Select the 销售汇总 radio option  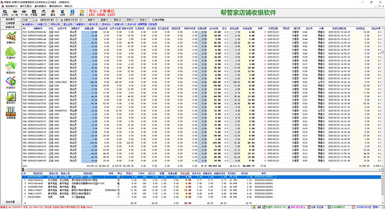pos(41,24)
